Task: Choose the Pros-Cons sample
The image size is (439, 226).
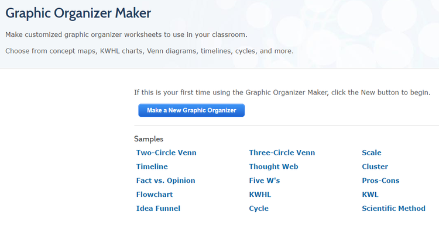Action: (x=380, y=181)
